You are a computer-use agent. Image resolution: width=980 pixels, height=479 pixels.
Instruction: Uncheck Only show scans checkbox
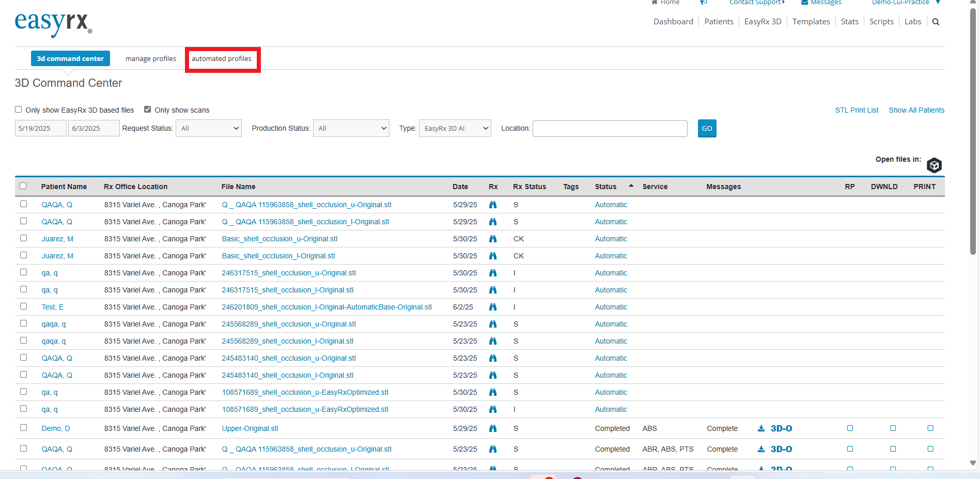(x=148, y=110)
